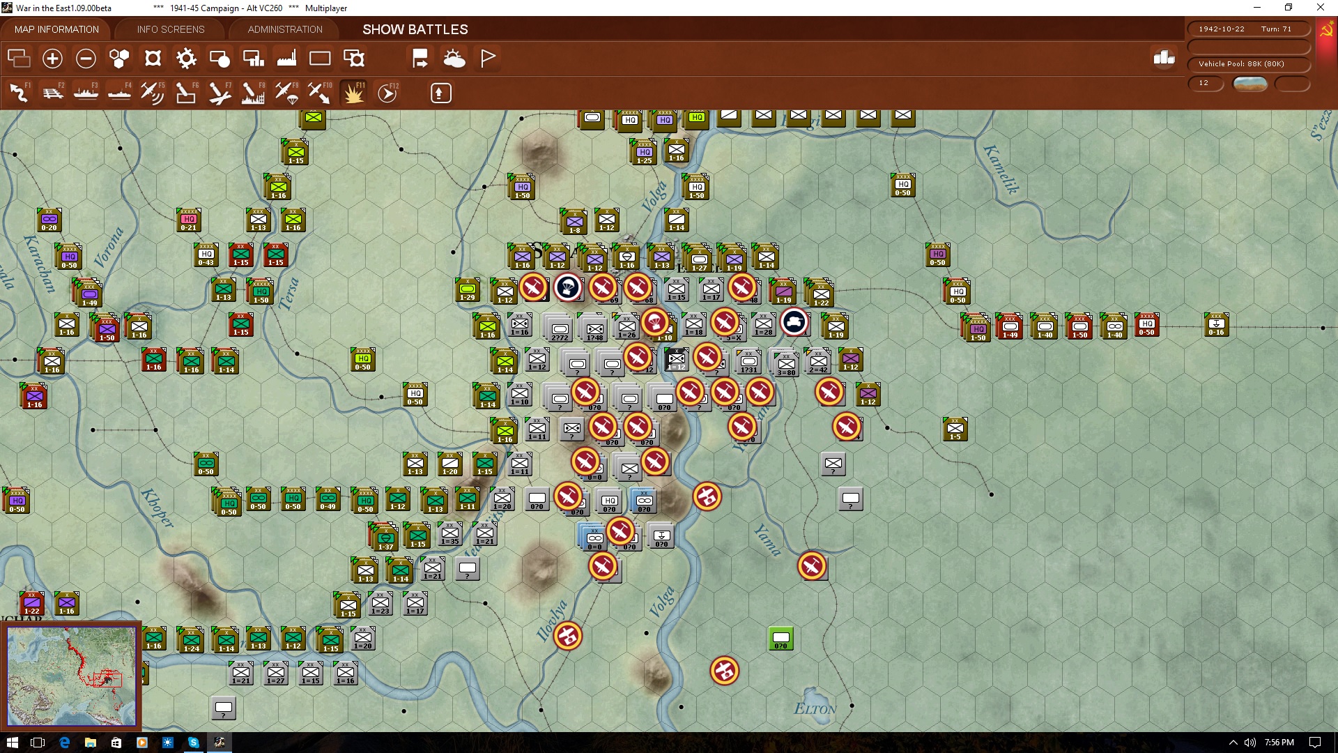The height and width of the screenshot is (753, 1338).
Task: Select F9 air transport parachute icon
Action: 286,93
